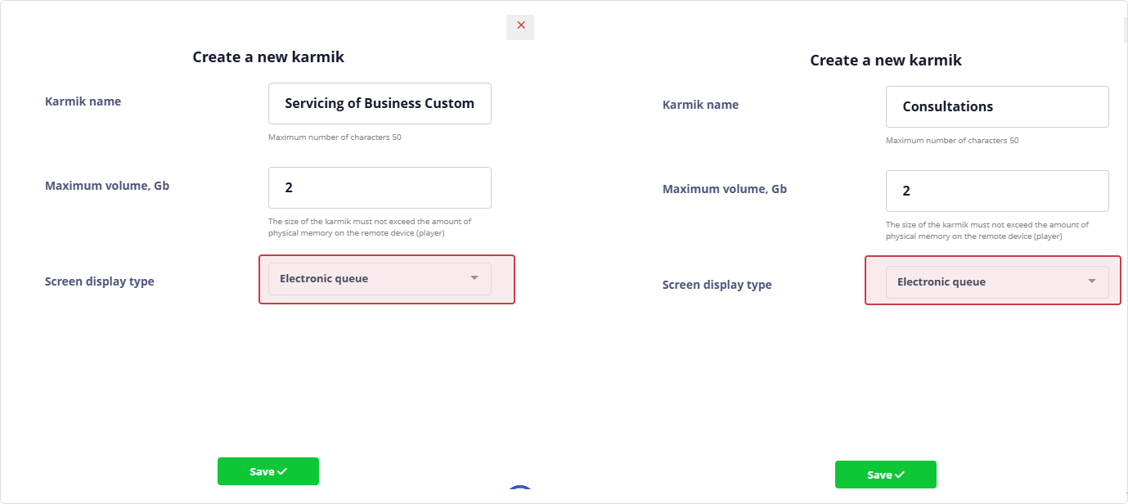
Task: Click 'Maximum number of characters 50' hint under Servicing
Action: click(x=335, y=137)
